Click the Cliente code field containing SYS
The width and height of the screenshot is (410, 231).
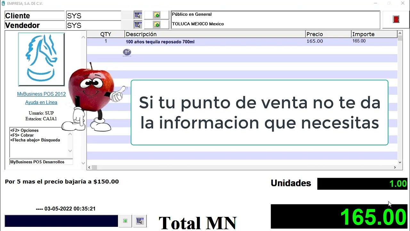[94, 15]
